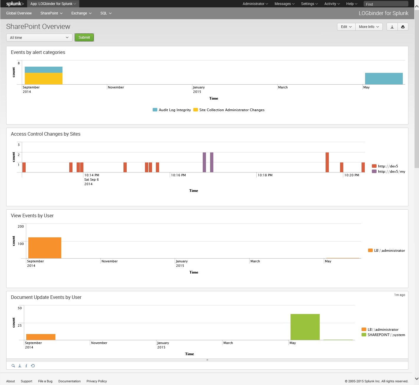
Task: Inspect panel with info icon
Action: (x=26, y=366)
